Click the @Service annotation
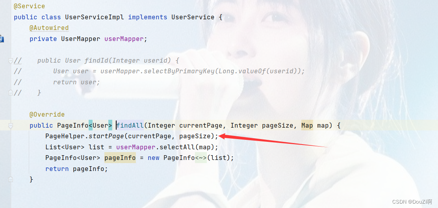 click(29, 6)
